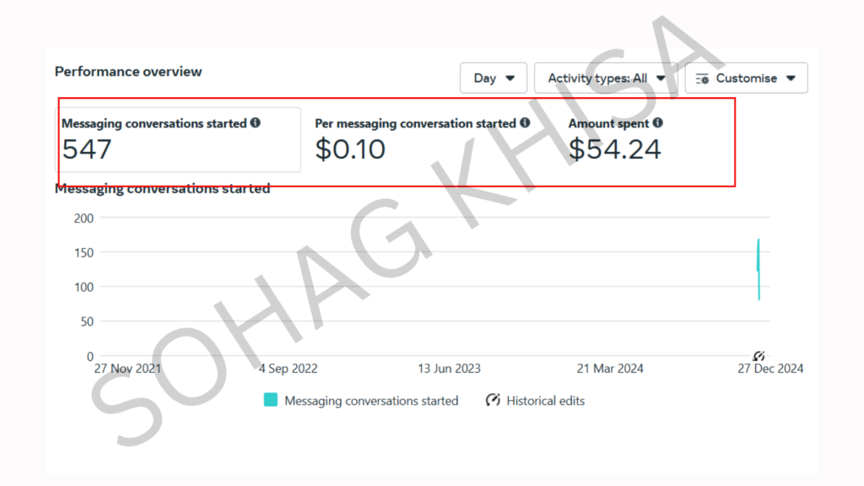Toggle Historical edits legend label
The width and height of the screenshot is (864, 486).
545,401
